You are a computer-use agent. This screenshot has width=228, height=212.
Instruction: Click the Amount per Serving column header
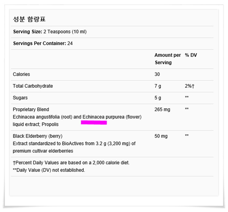(x=167, y=59)
